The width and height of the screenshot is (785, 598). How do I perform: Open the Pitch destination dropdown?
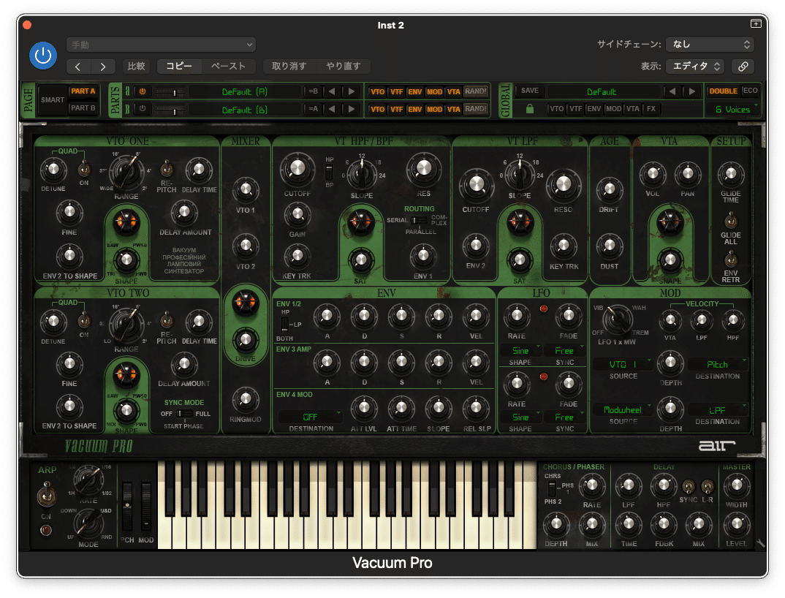click(x=718, y=365)
